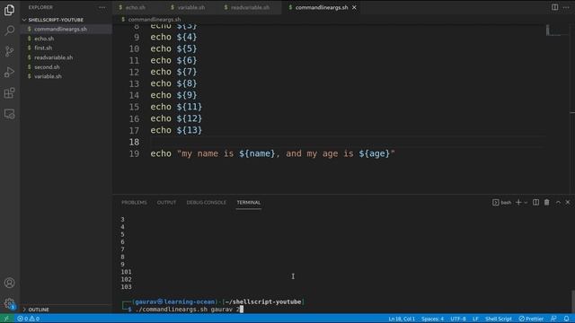Open the Extensions view
This screenshot has width=575, height=323.
tap(10, 93)
